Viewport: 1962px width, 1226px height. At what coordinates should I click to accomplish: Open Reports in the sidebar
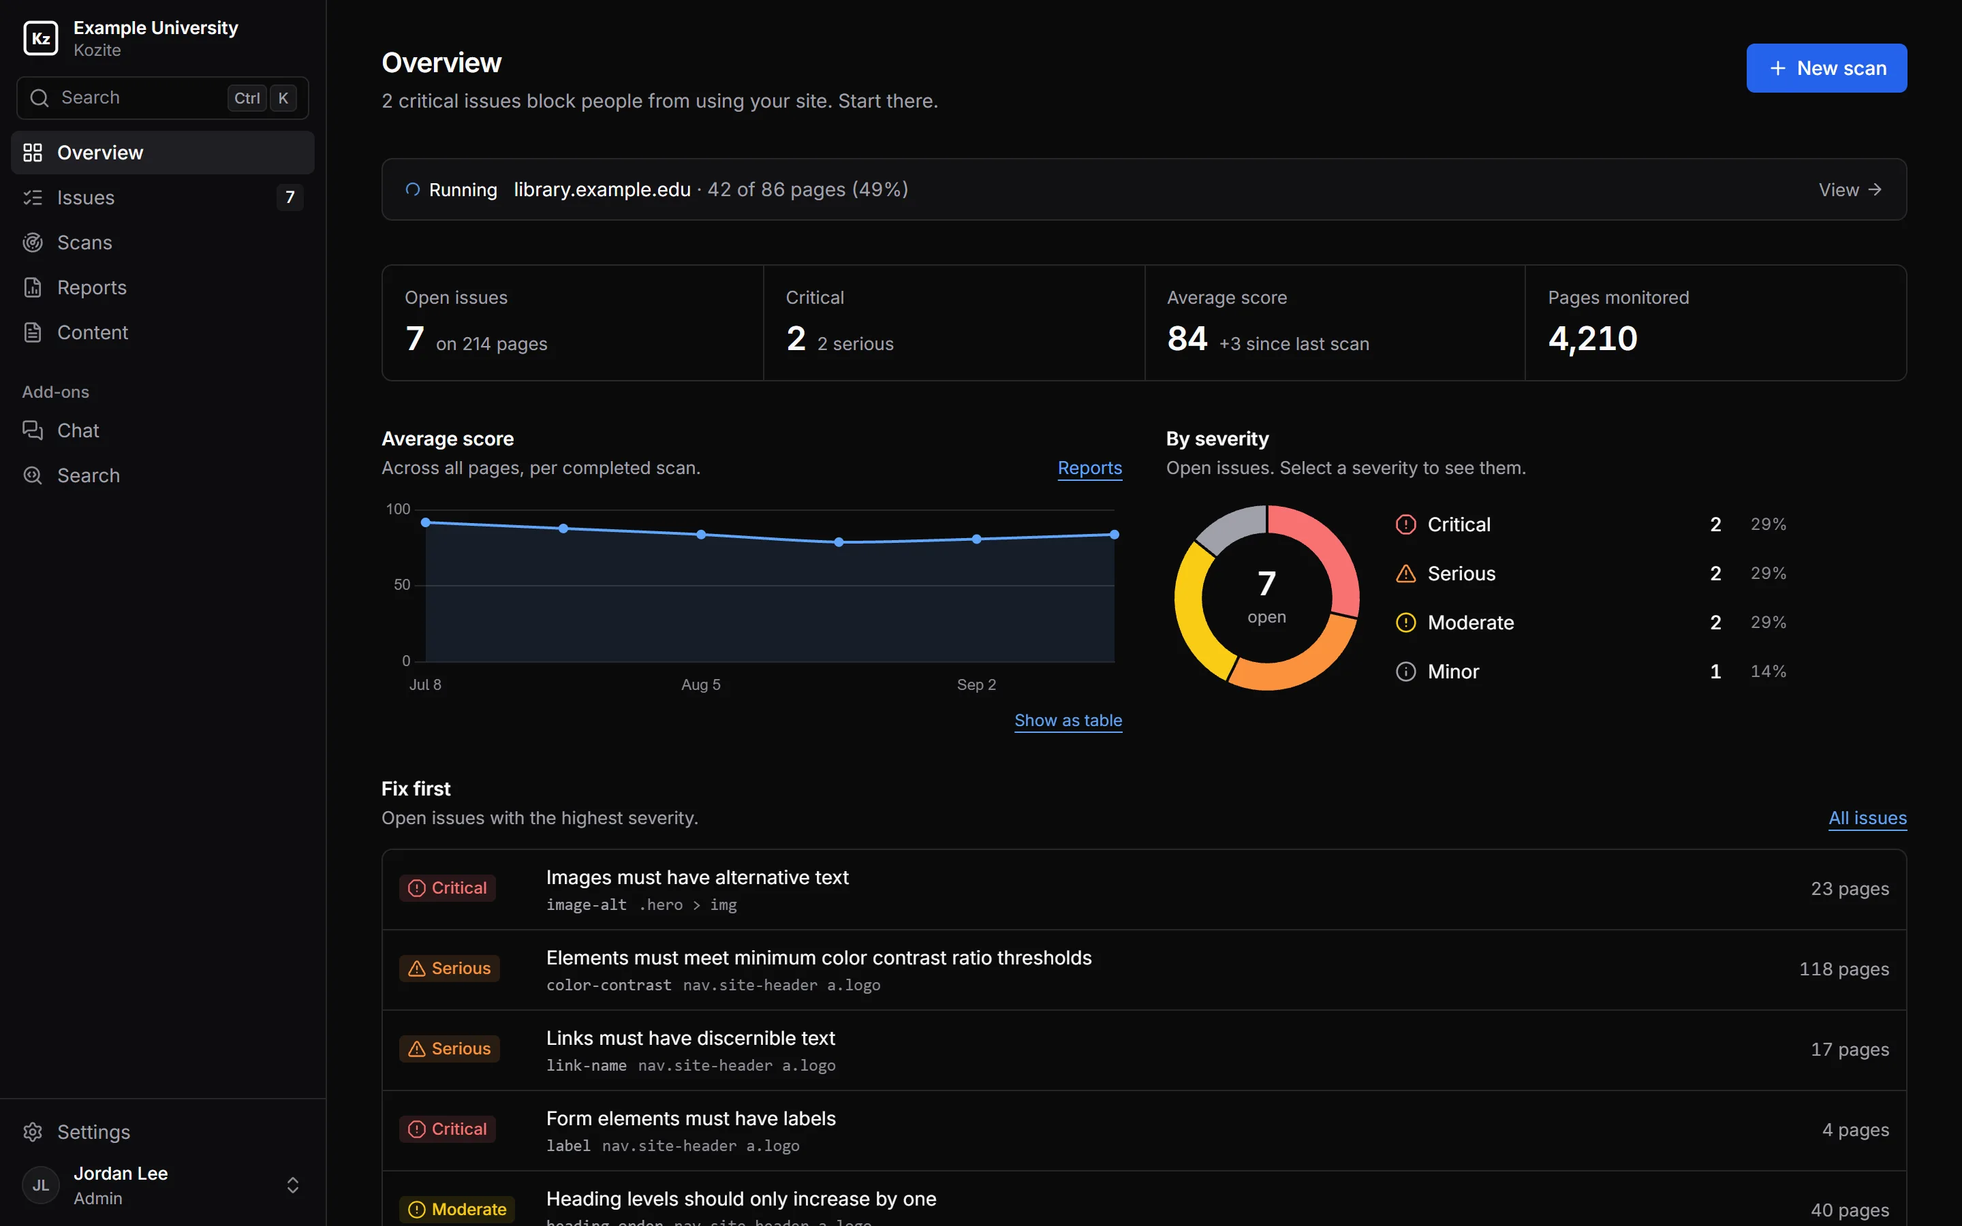pyautogui.click(x=162, y=287)
